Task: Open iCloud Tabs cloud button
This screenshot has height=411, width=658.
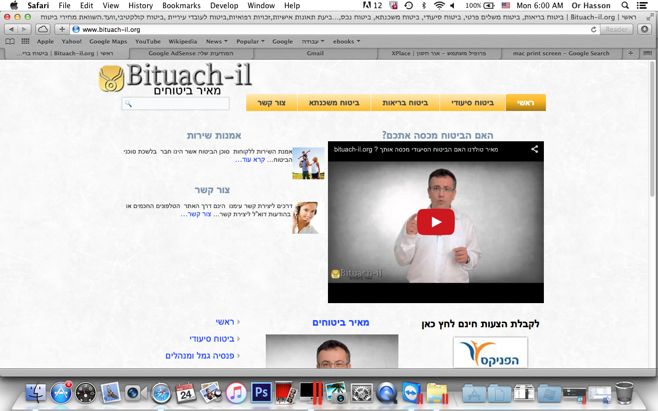Action: pyautogui.click(x=43, y=29)
